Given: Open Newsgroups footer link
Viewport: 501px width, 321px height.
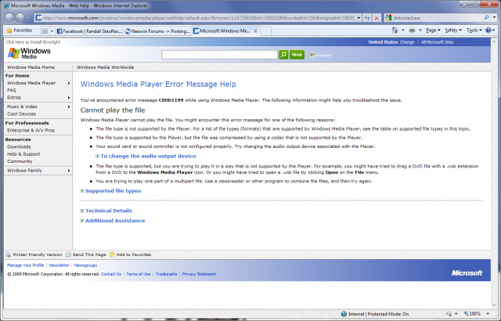Looking at the screenshot, I should tap(85, 265).
